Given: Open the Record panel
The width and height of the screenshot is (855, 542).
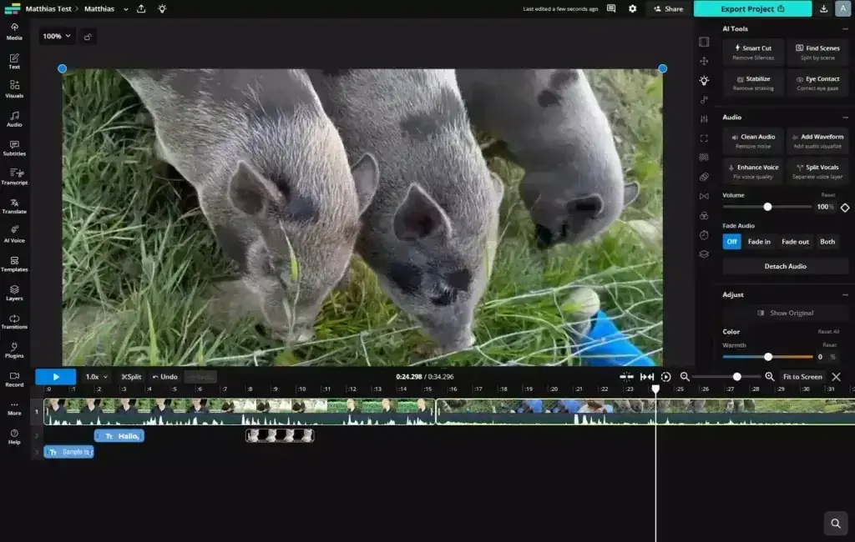Looking at the screenshot, I should click(x=14, y=379).
